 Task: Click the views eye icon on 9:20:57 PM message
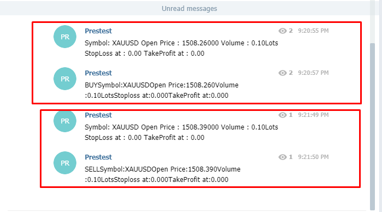point(282,73)
